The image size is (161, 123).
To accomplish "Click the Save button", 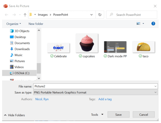I will 118,114.
